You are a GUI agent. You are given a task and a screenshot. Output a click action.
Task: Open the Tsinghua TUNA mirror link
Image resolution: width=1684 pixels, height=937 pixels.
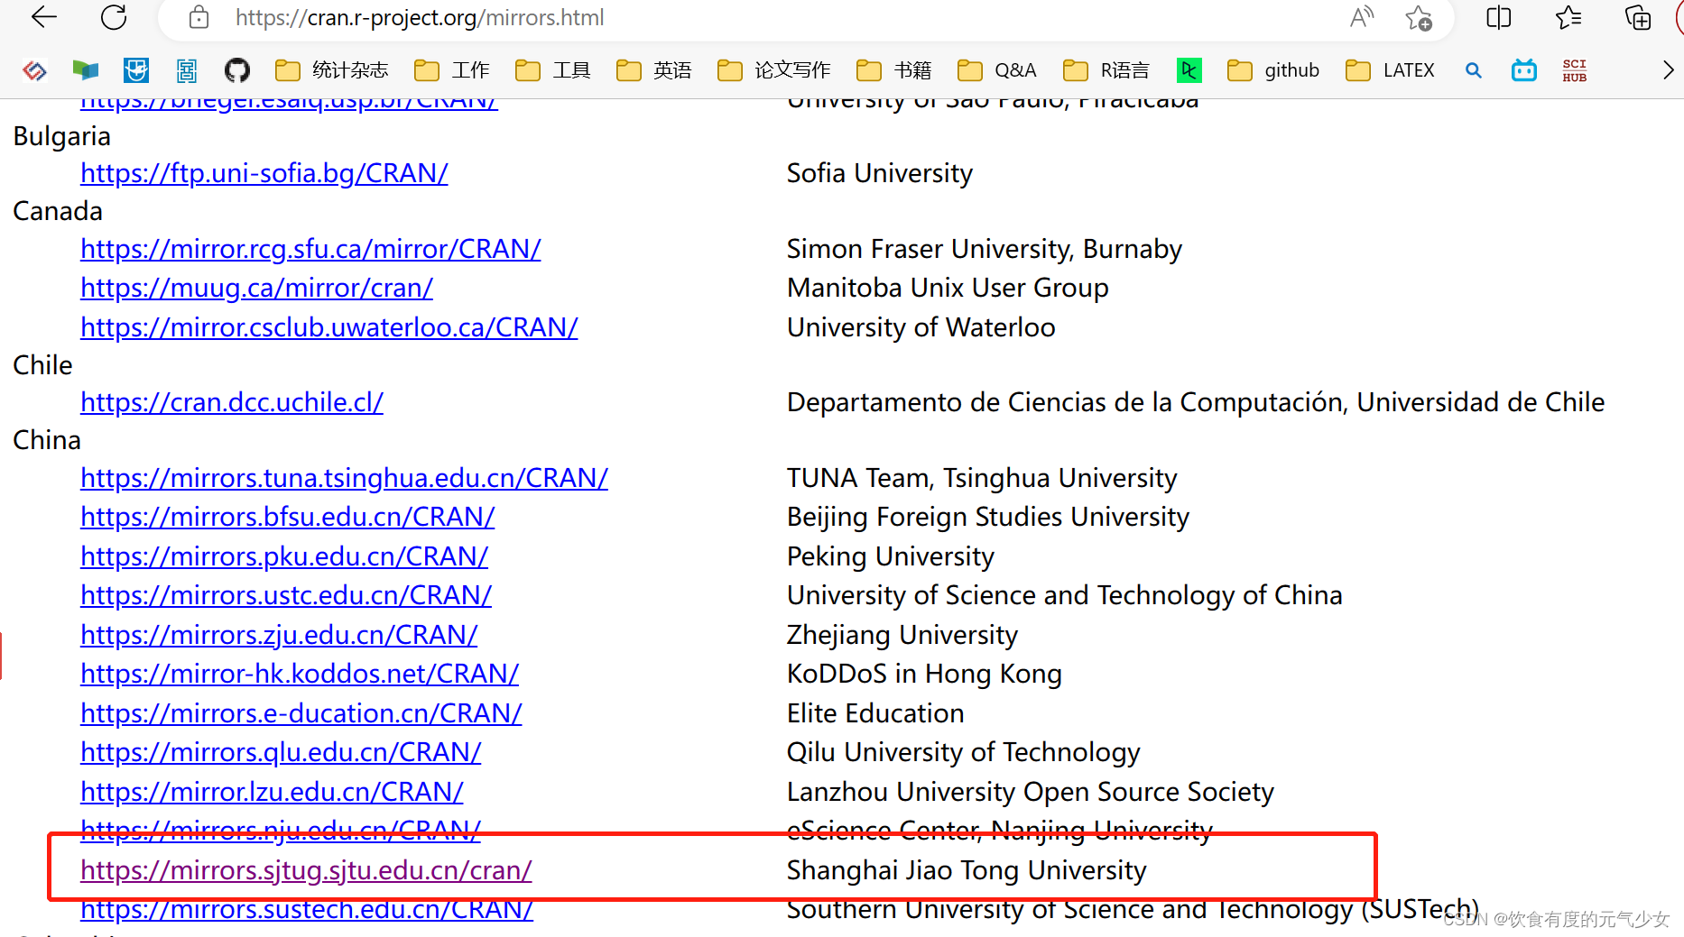click(344, 478)
